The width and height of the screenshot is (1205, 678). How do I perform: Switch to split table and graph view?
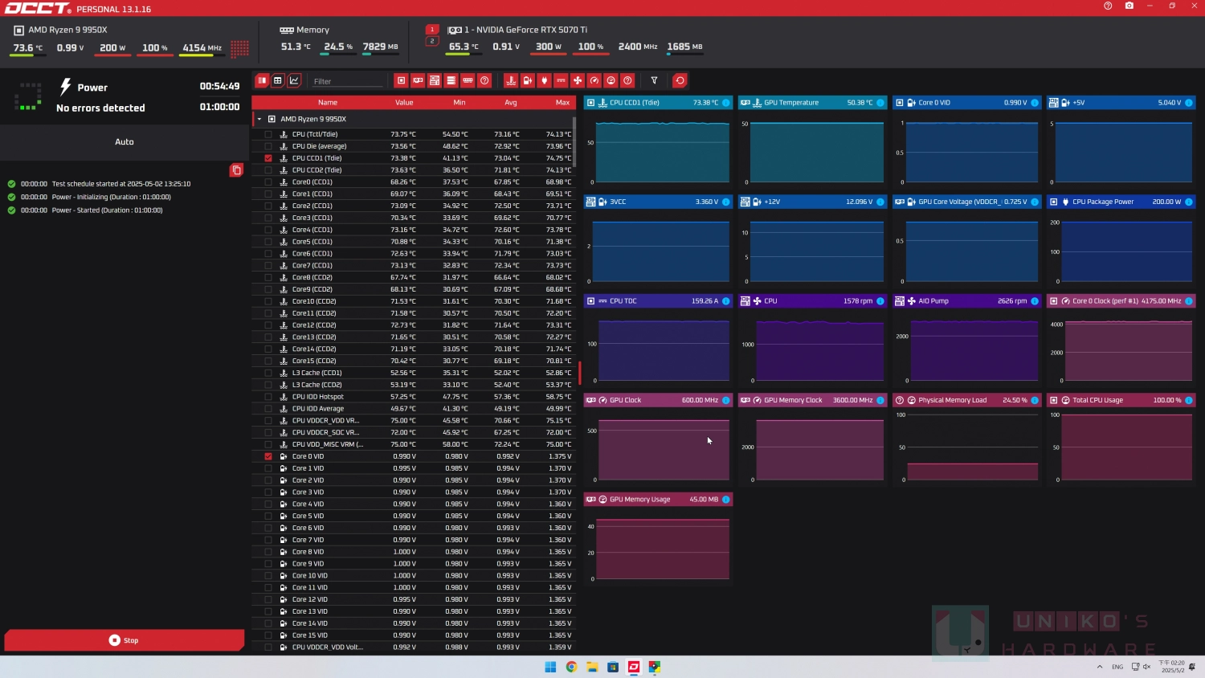(x=262, y=80)
